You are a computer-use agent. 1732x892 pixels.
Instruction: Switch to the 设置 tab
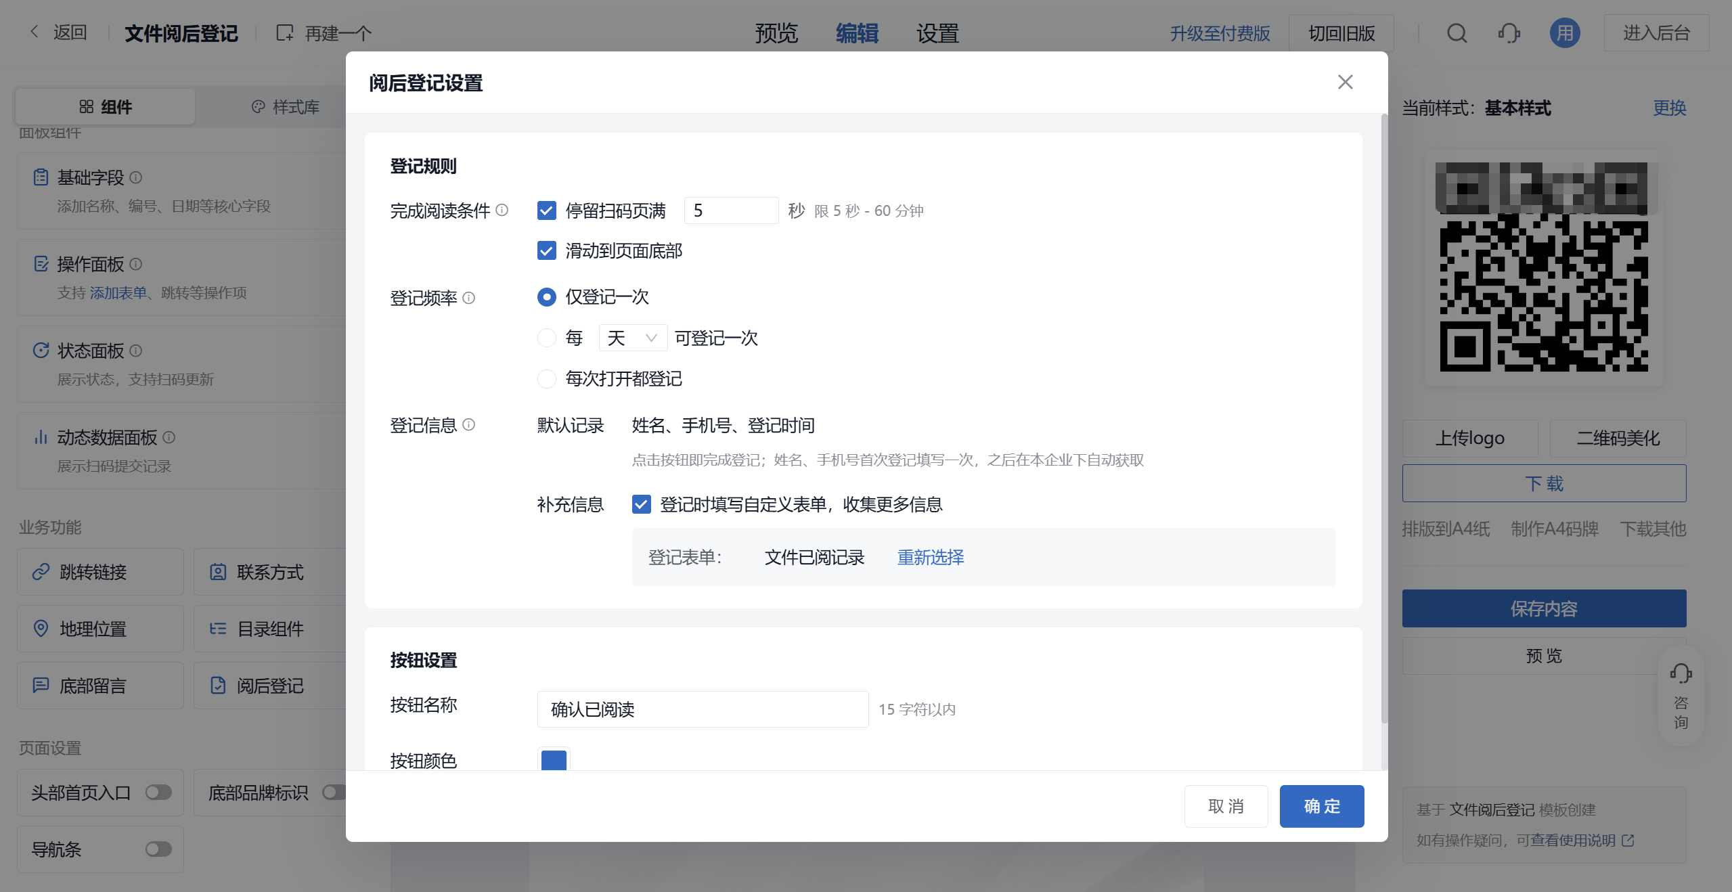coord(937,32)
